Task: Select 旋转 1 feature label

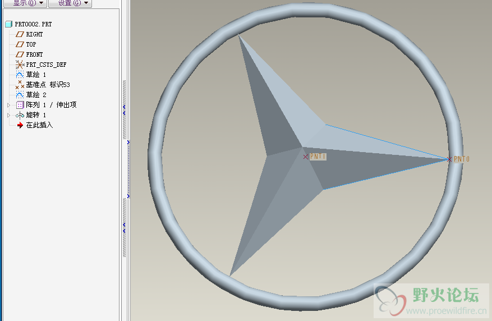Action: pos(36,115)
